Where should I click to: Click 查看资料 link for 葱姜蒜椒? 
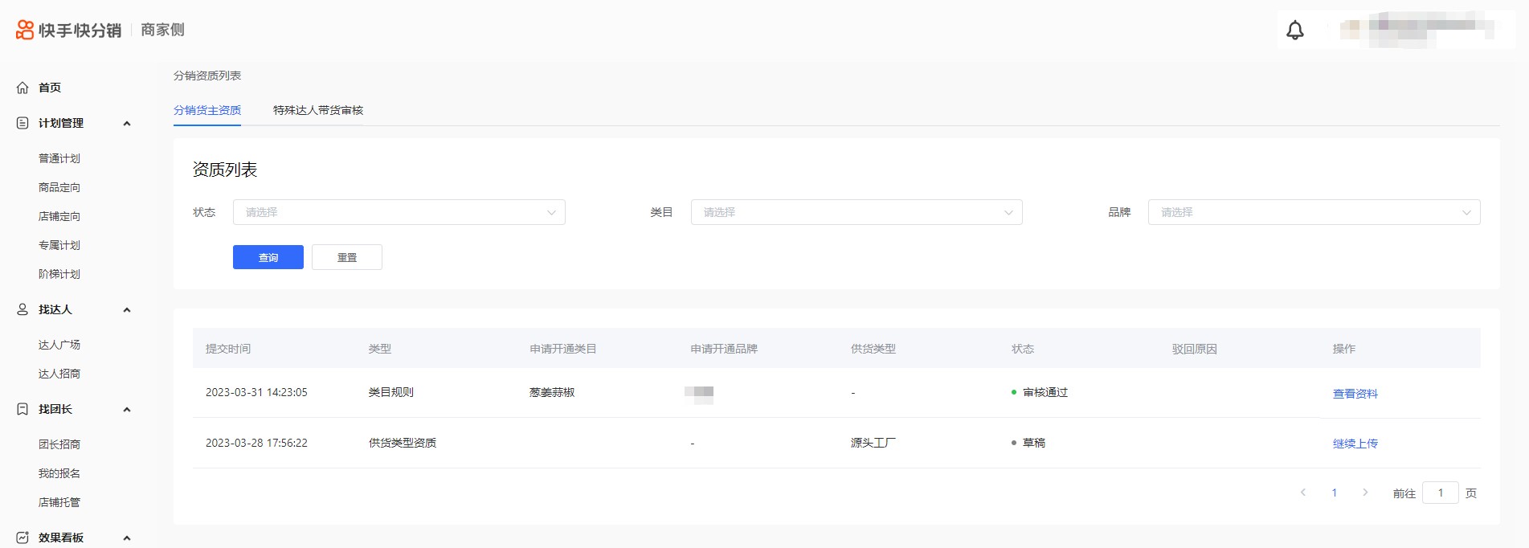[x=1355, y=394]
